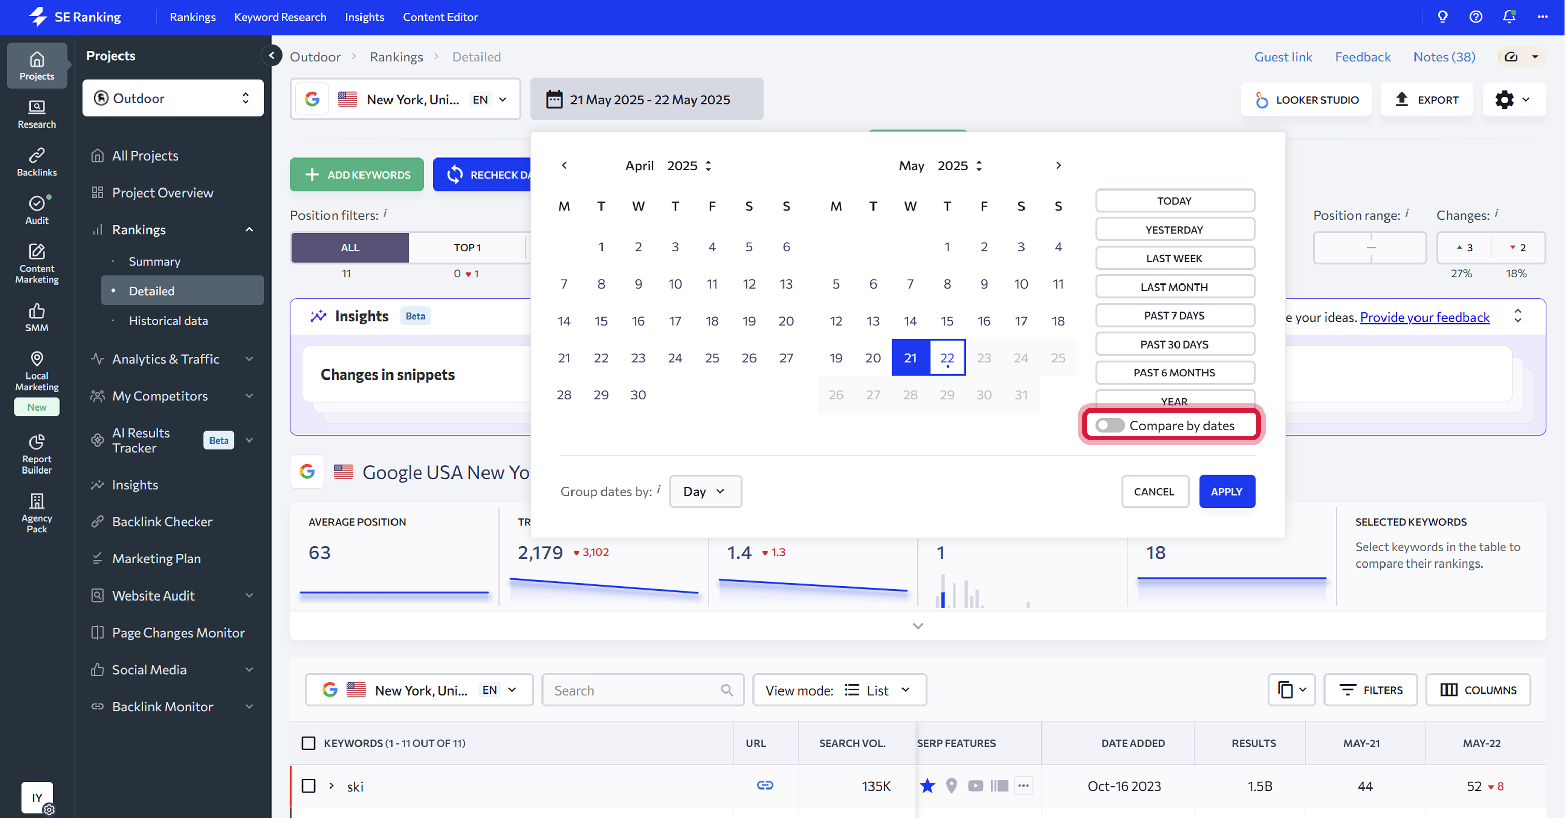Open the Content Marketing section

pos(37,264)
